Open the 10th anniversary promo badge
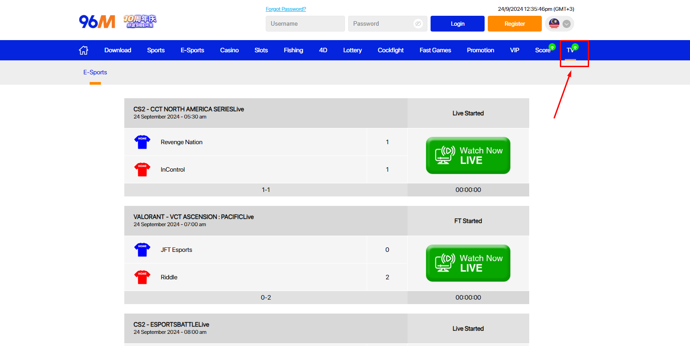Viewport: 690px width, 346px height. point(140,22)
